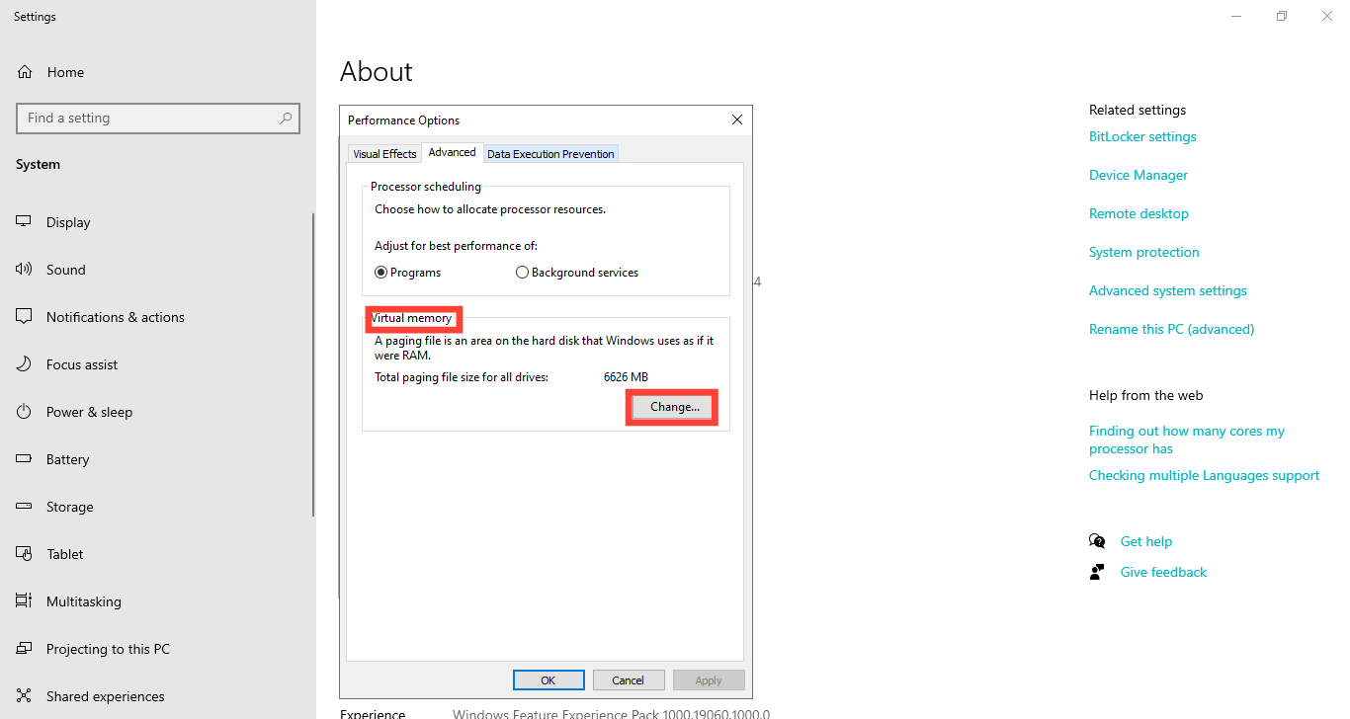Viewport: 1350px width, 719px height.
Task: Open Notifications & actions settings
Action: (115, 316)
